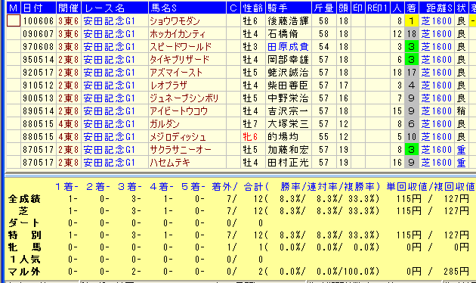
Task: Click red 牝6 in メジロディッシュ row
Action: [250, 137]
